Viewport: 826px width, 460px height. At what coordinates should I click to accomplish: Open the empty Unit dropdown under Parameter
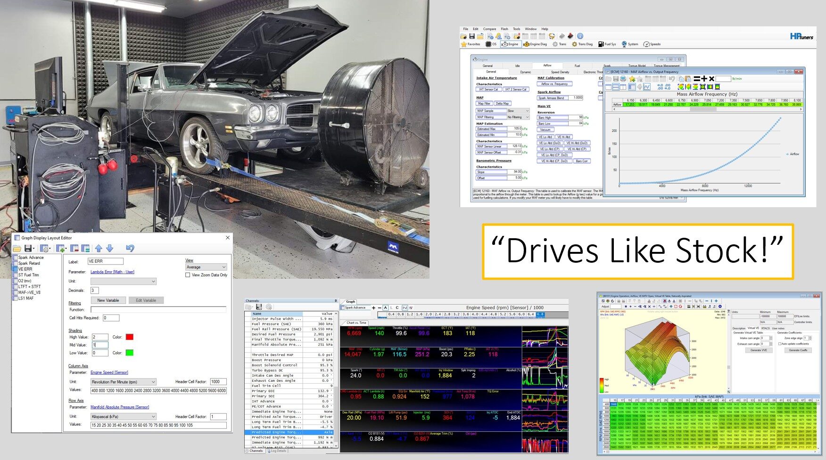point(124,281)
